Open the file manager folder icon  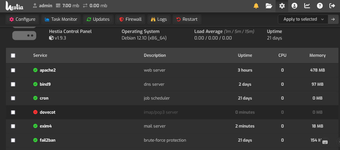[269, 6]
